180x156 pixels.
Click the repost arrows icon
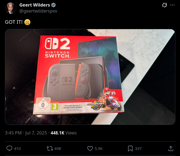(x=50, y=149)
